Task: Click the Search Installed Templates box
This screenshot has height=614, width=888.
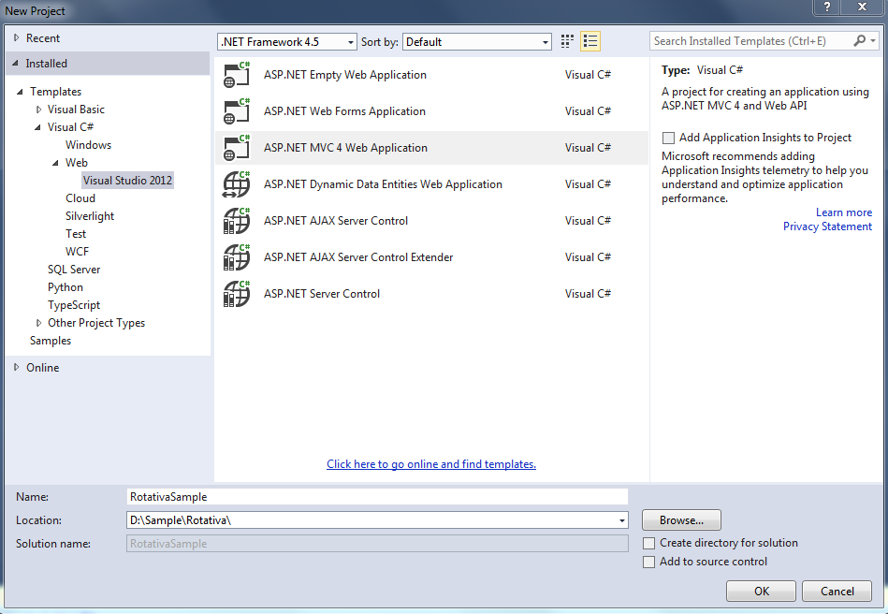Action: [750, 41]
